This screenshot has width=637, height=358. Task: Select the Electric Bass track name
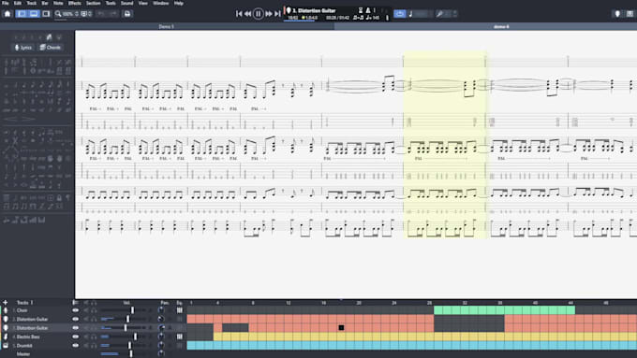[28, 337]
